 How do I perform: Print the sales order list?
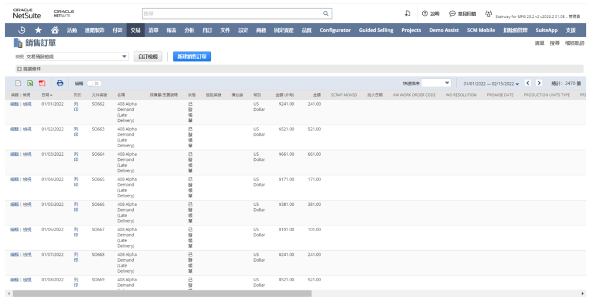60,83
